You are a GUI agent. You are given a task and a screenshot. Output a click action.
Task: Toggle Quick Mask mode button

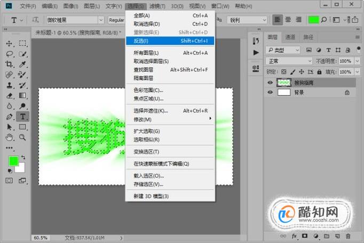[x=9, y=181]
